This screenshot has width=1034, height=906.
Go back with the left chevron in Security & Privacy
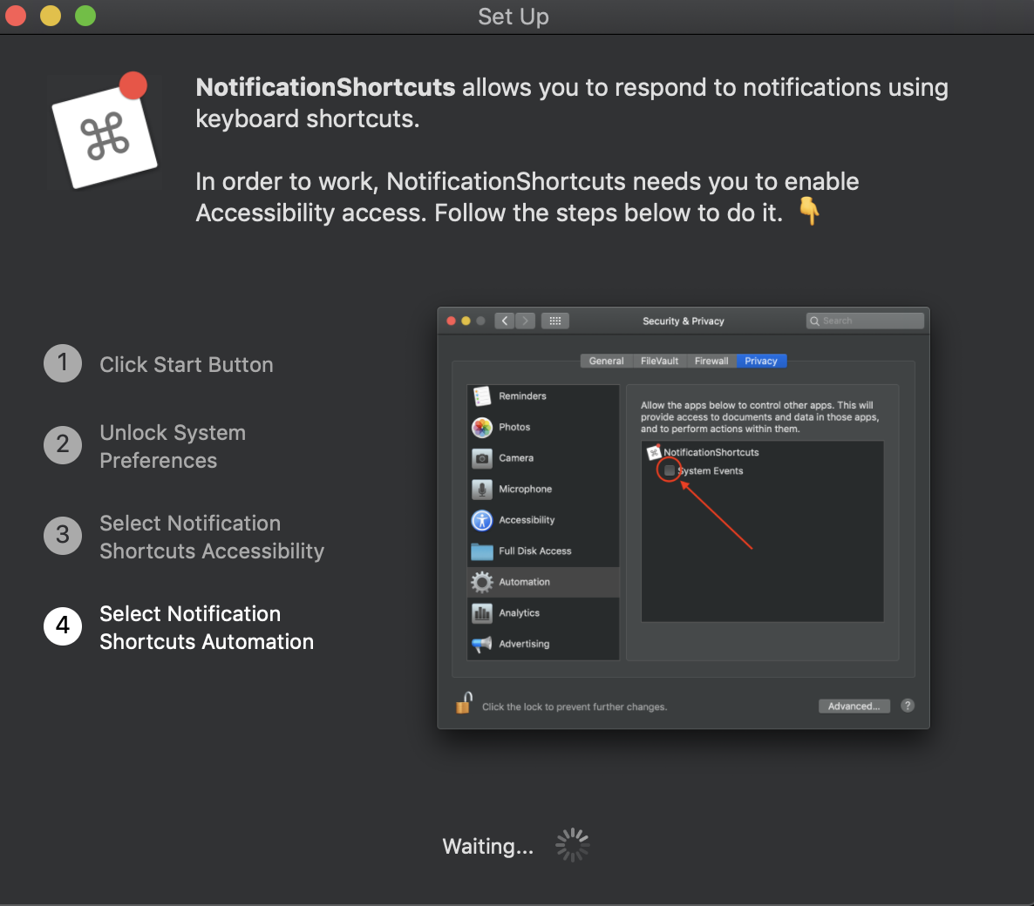[505, 321]
